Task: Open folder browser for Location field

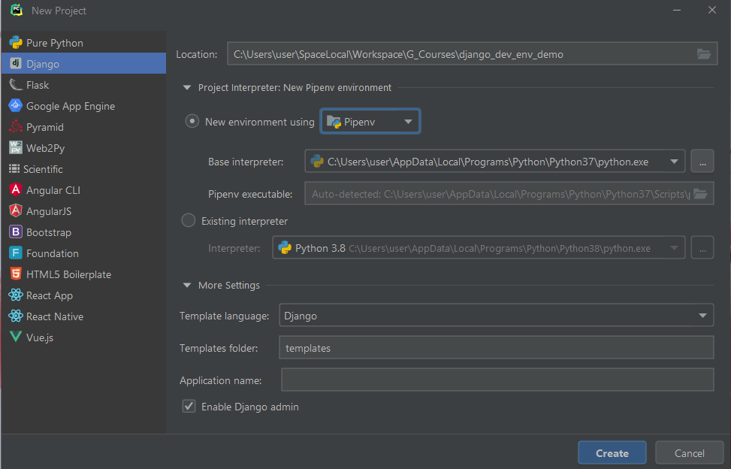Action: 703,54
